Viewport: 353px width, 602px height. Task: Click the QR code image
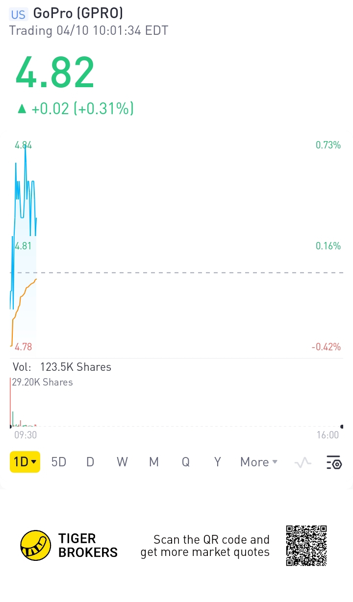[306, 546]
